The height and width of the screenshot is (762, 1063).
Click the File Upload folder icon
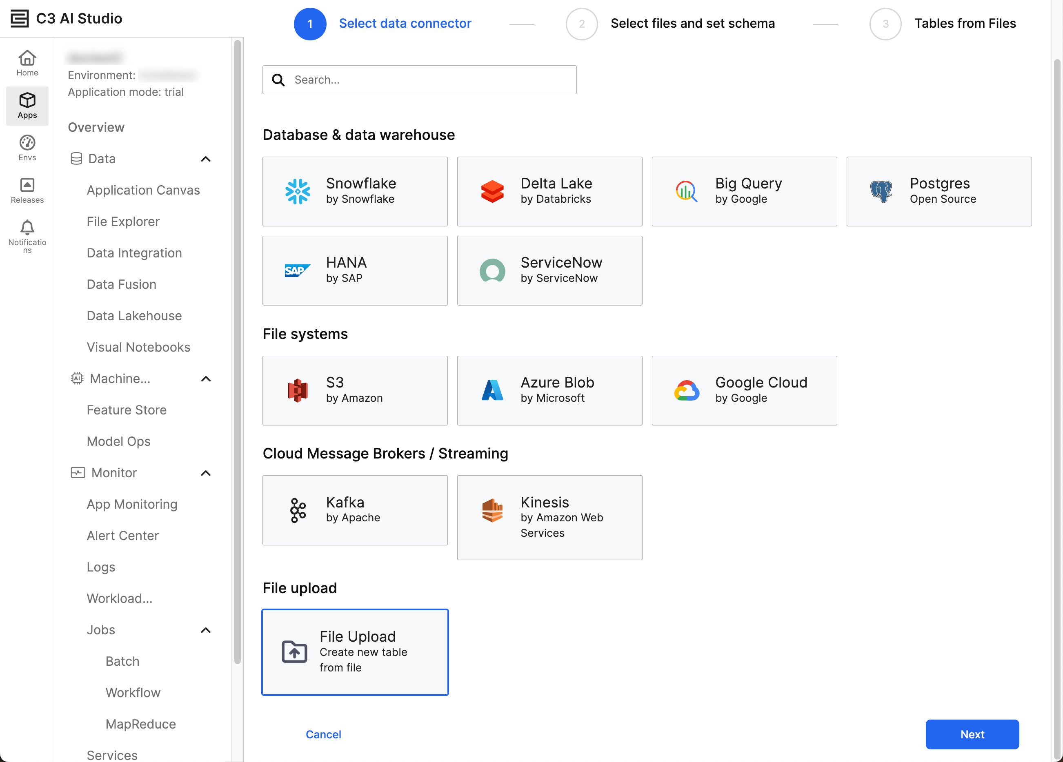pyautogui.click(x=294, y=652)
